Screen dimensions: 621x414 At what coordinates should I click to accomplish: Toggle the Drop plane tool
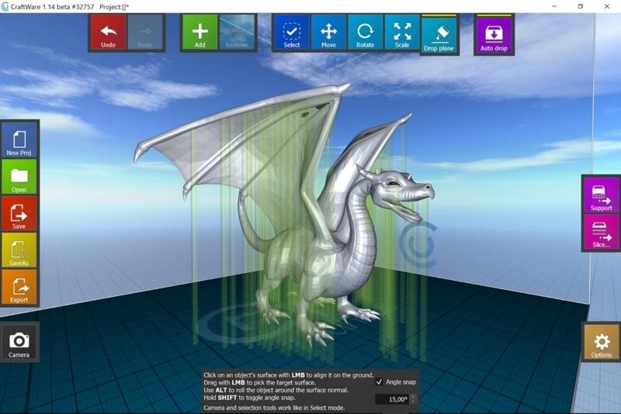tap(439, 36)
